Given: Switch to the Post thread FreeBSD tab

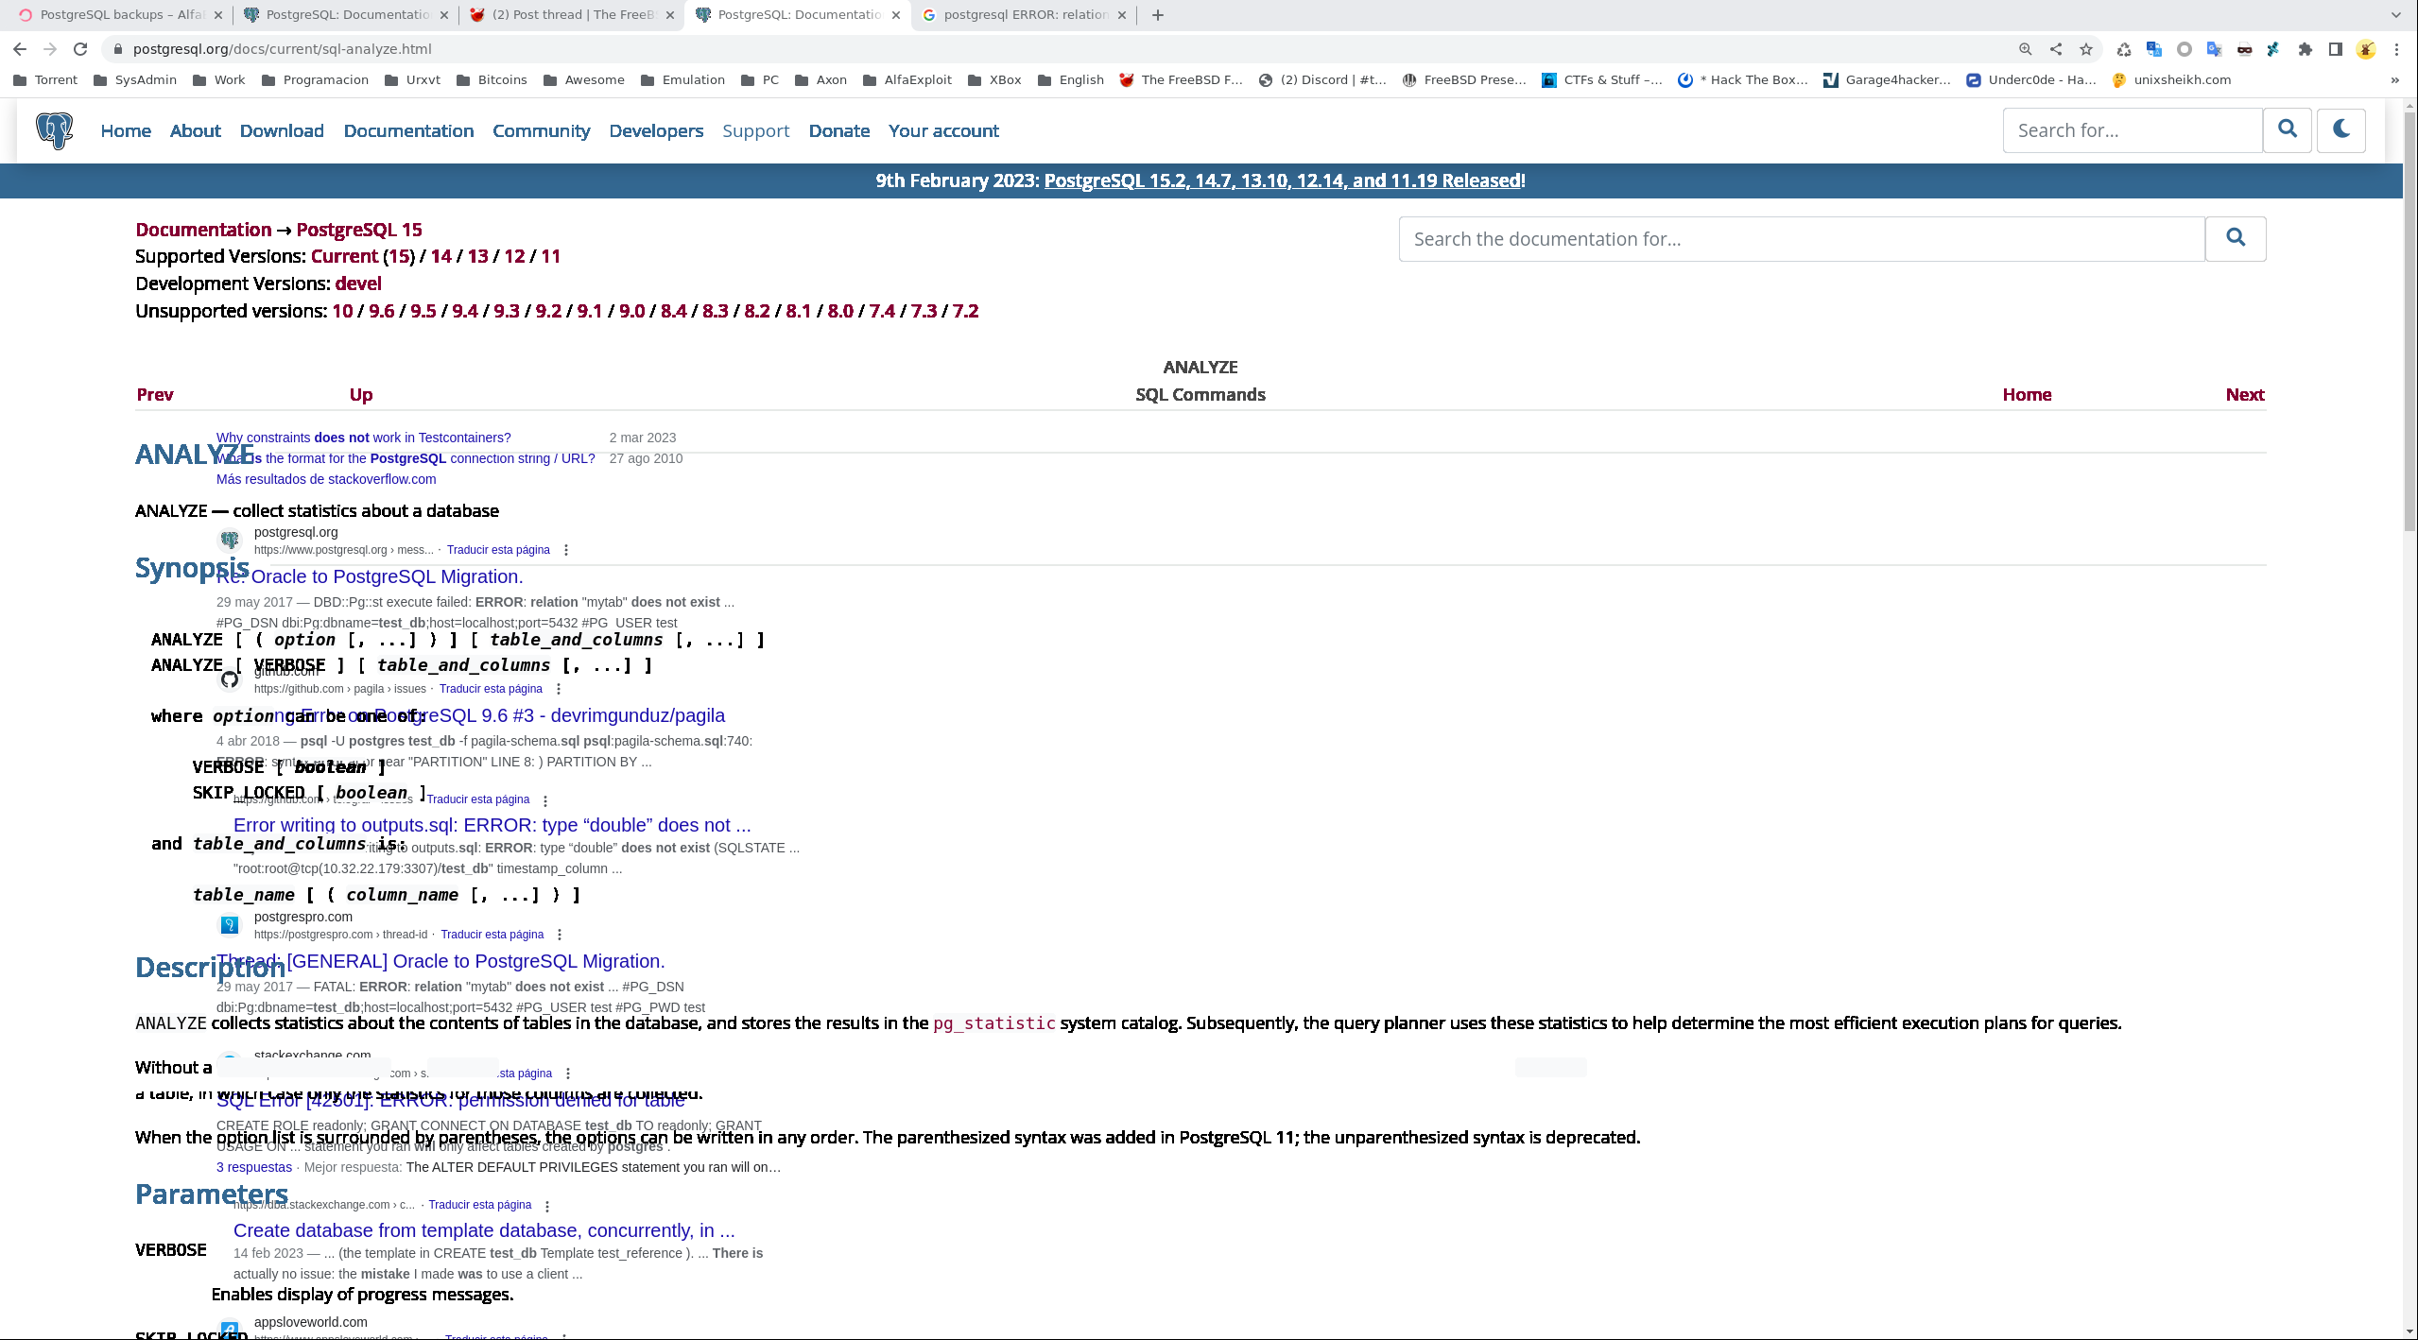Looking at the screenshot, I should 574,15.
